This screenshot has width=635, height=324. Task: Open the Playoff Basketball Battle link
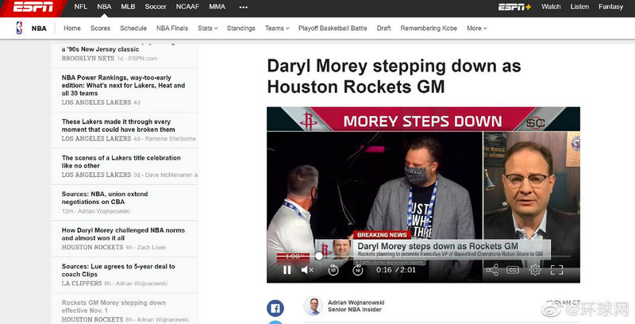(x=333, y=29)
